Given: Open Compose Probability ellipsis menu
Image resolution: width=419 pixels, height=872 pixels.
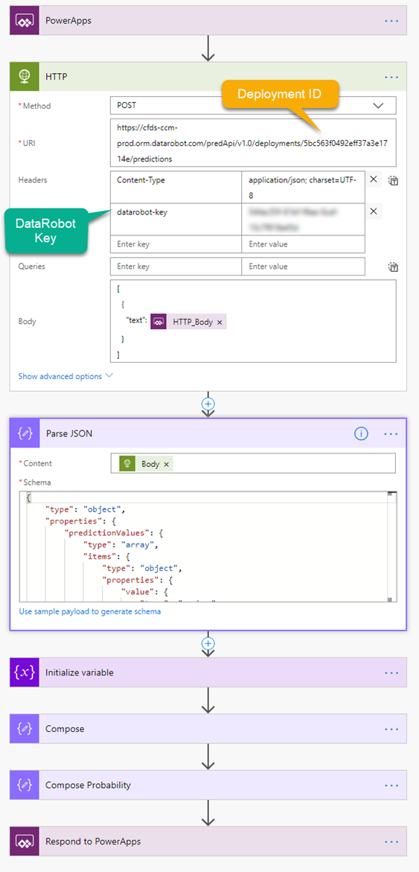Looking at the screenshot, I should (391, 786).
